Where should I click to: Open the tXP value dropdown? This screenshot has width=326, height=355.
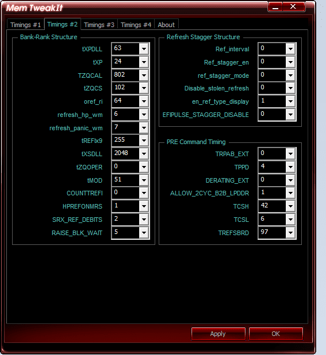tap(144, 62)
